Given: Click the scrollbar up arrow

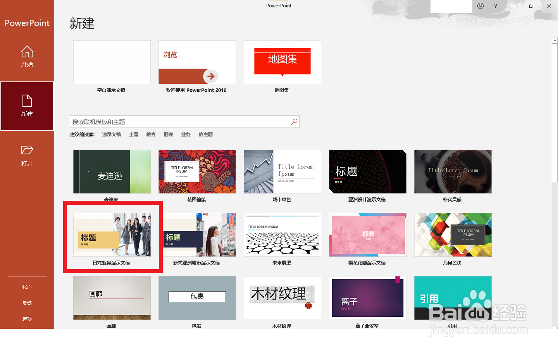Looking at the screenshot, I should 555,40.
